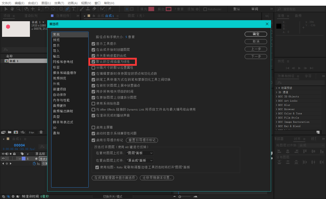Click the last frame button in Preview panel
The height and width of the screenshot is (199, 326).
(311, 68)
